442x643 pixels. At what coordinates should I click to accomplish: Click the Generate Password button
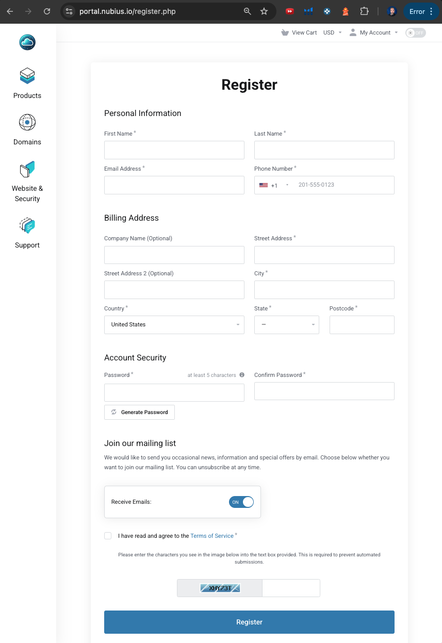139,412
